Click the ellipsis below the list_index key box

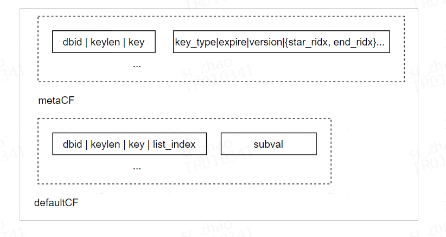point(137,168)
